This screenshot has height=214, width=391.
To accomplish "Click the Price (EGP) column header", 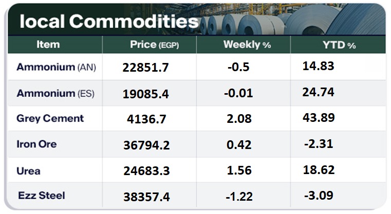I will coord(152,45).
